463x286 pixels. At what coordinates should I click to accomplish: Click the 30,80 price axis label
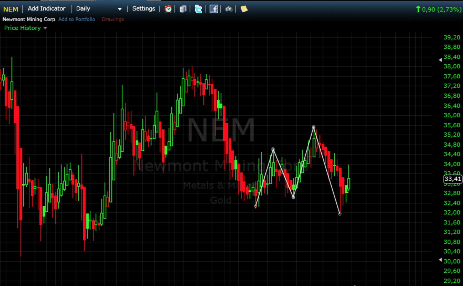tap(452, 242)
